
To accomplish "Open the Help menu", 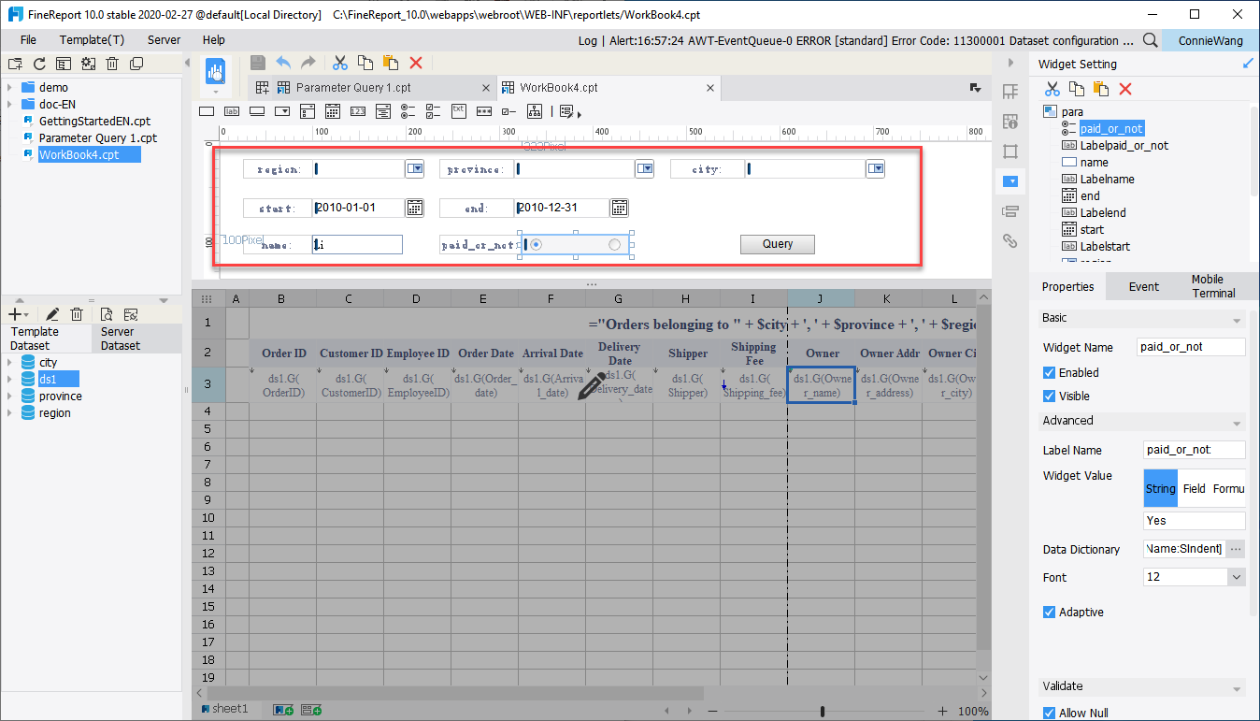I will coord(214,40).
